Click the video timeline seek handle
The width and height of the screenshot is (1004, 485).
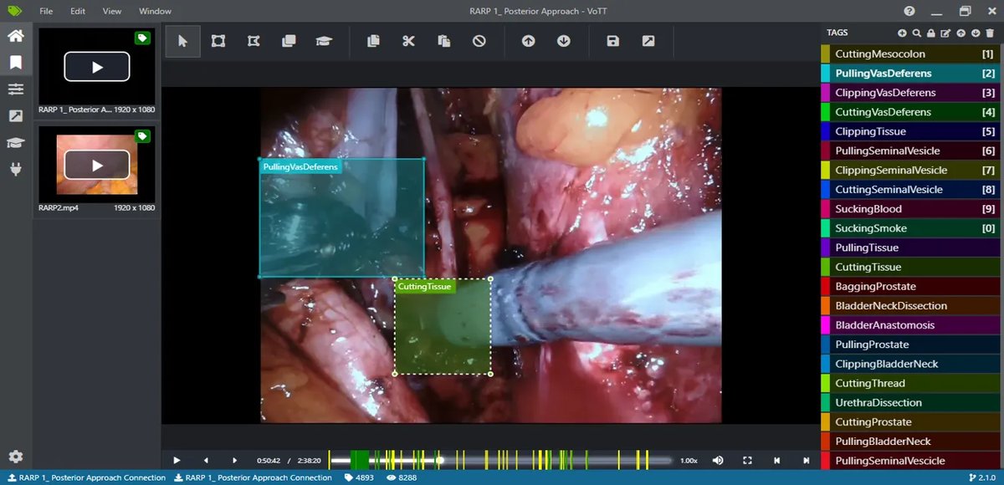click(x=440, y=460)
